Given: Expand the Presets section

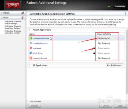Looking at the screenshot, I should click(x=2, y=13).
